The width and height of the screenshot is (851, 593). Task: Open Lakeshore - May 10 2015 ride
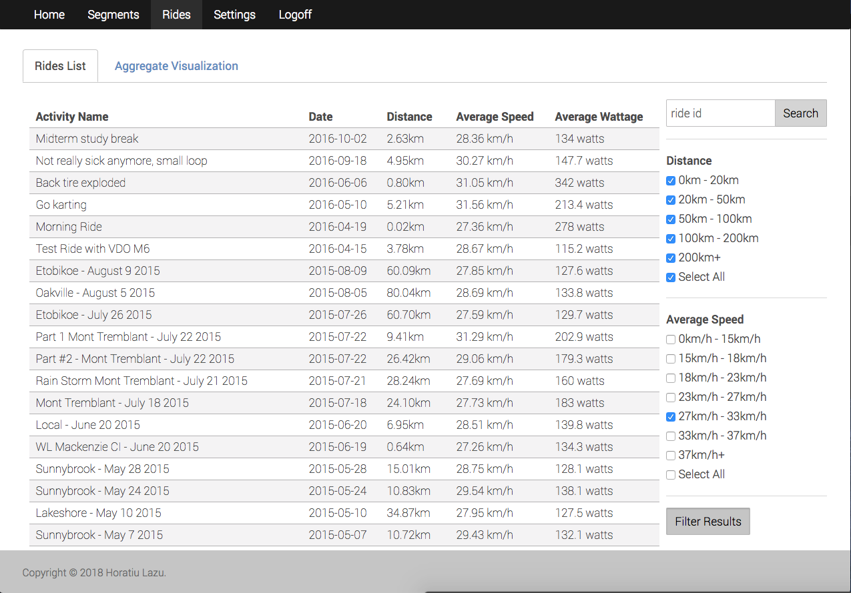click(x=344, y=513)
